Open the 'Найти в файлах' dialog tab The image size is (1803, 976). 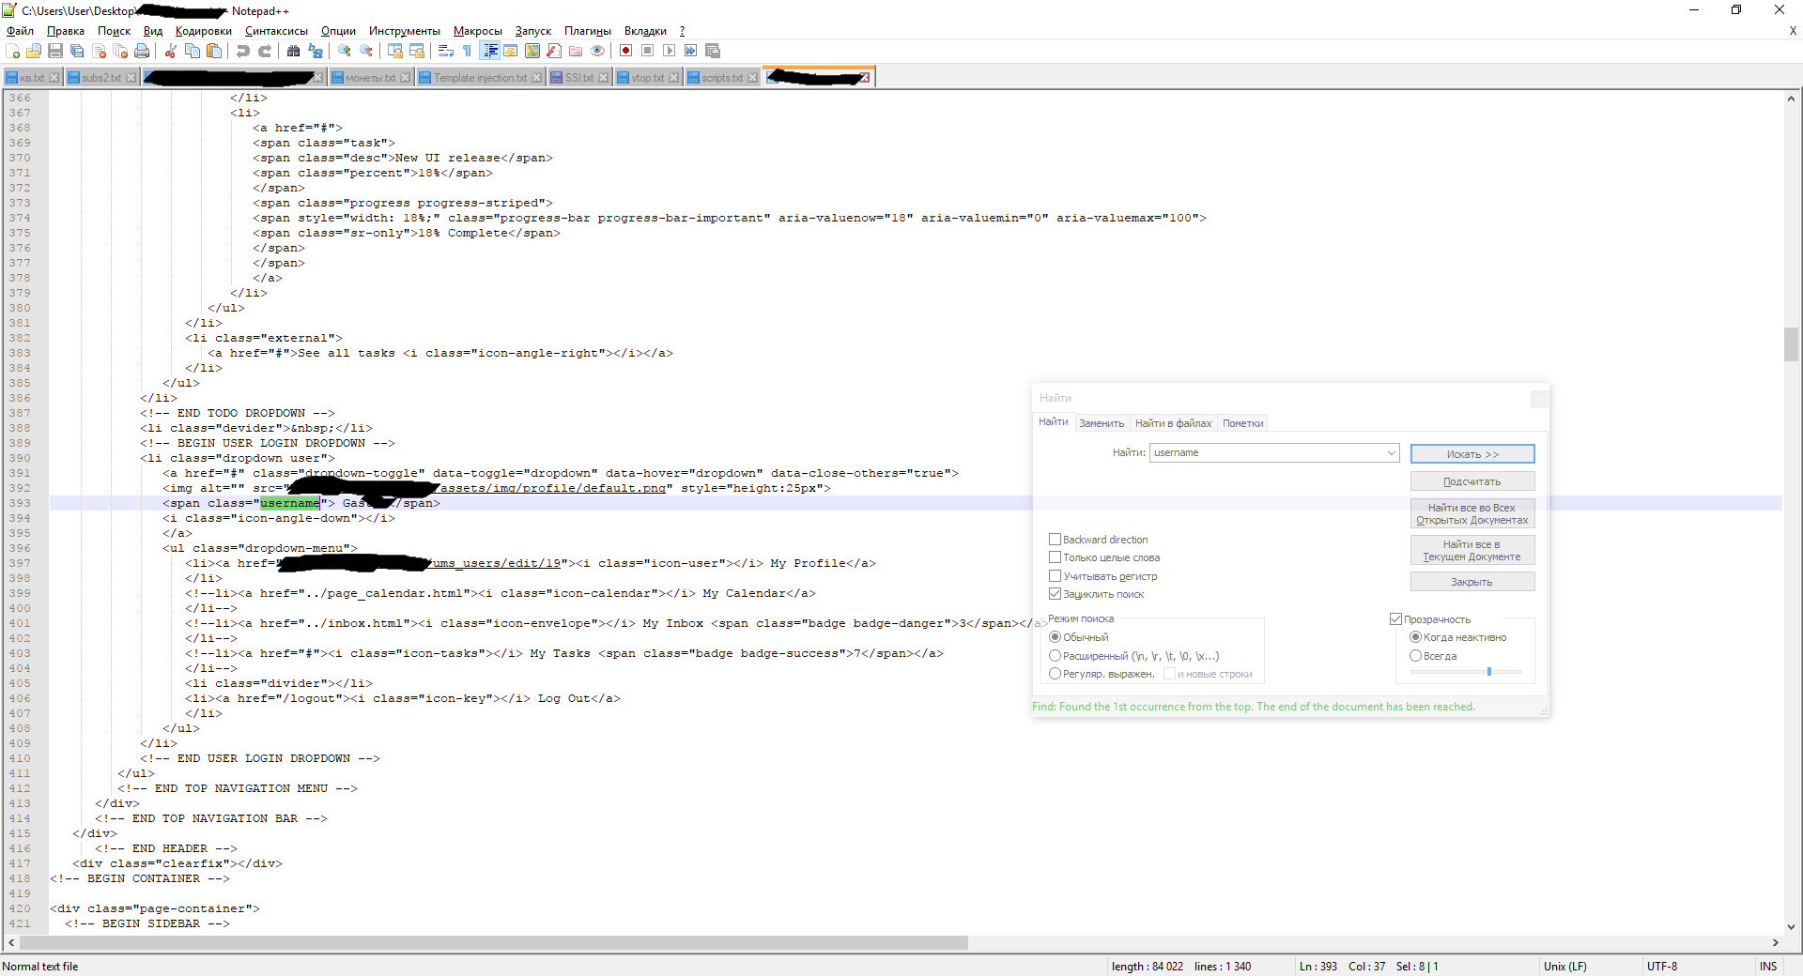tap(1173, 423)
